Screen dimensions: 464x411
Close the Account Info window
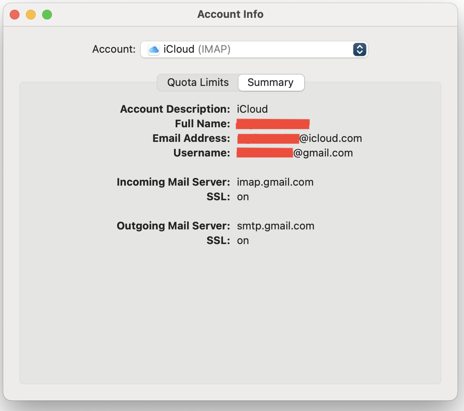pyautogui.click(x=15, y=15)
